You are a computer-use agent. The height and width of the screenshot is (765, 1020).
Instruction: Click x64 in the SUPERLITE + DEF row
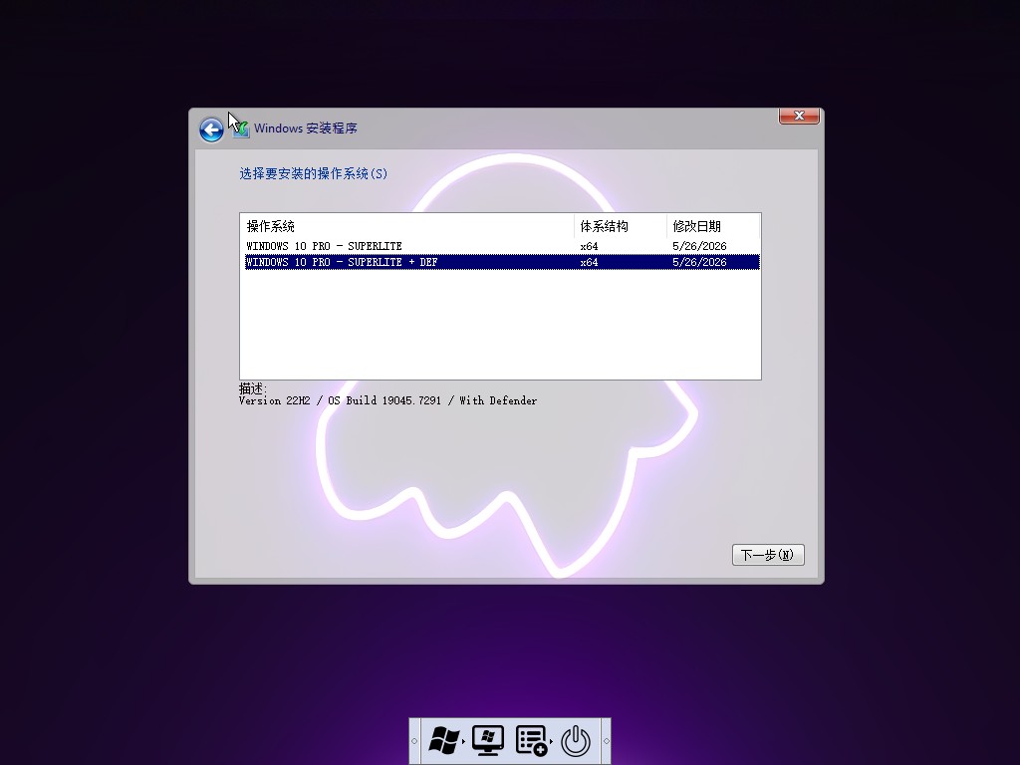589,262
